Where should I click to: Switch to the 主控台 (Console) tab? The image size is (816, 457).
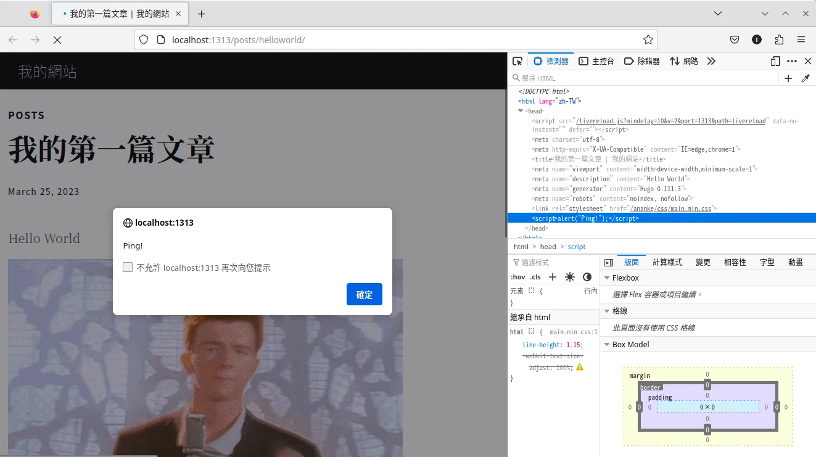click(596, 61)
